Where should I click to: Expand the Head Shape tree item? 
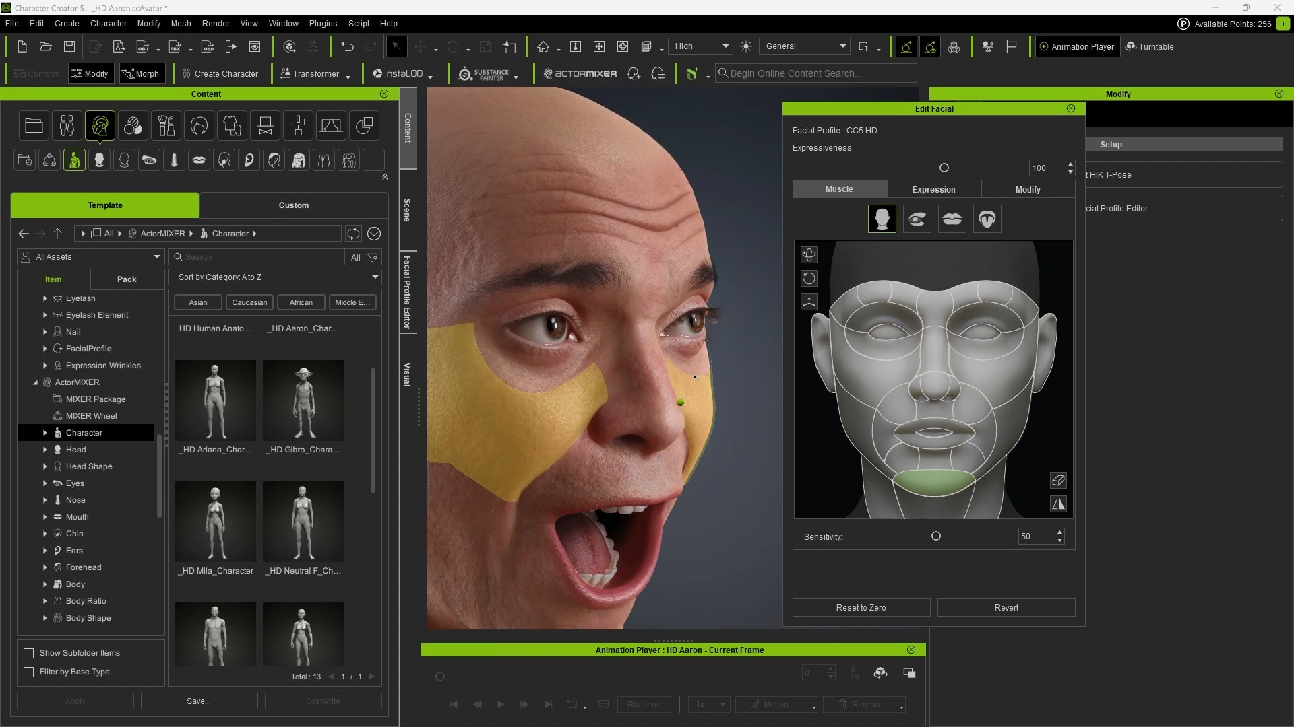point(45,466)
